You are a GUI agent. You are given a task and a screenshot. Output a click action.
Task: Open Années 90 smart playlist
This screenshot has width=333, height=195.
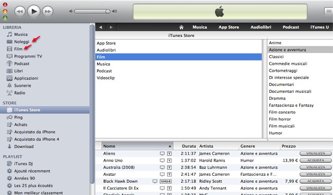(24, 178)
